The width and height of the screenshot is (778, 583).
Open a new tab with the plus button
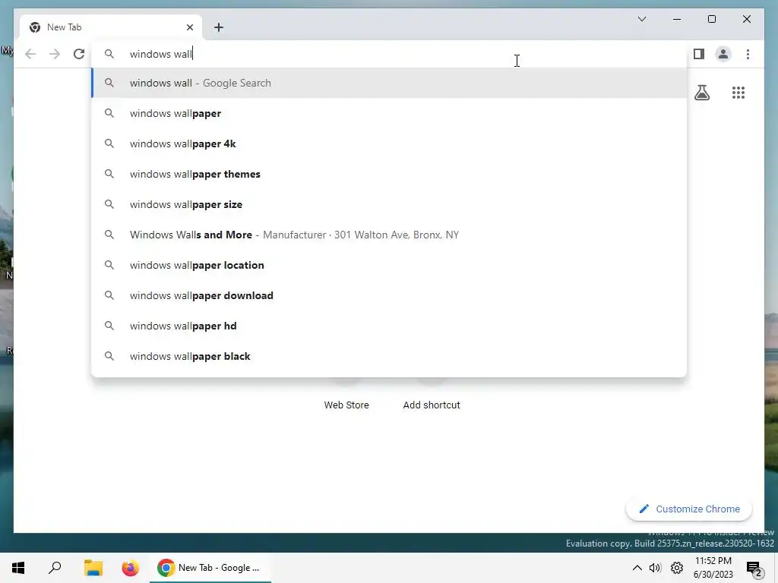pos(219,27)
